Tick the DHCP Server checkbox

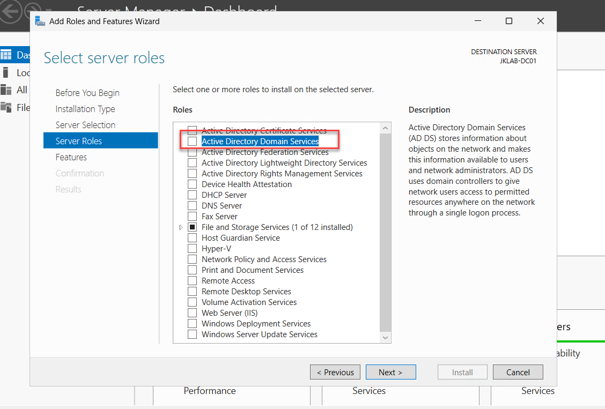click(192, 195)
